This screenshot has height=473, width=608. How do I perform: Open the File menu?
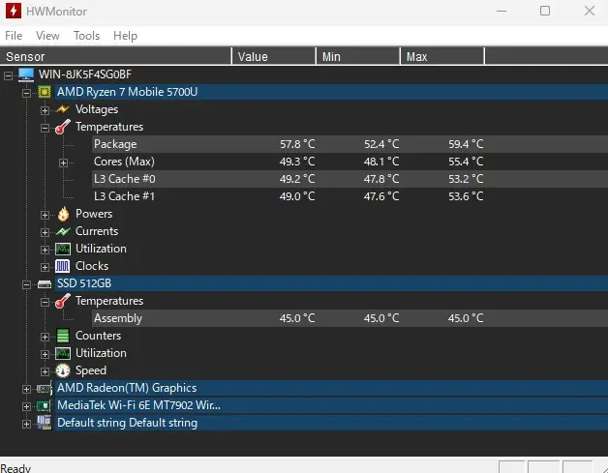coord(14,36)
